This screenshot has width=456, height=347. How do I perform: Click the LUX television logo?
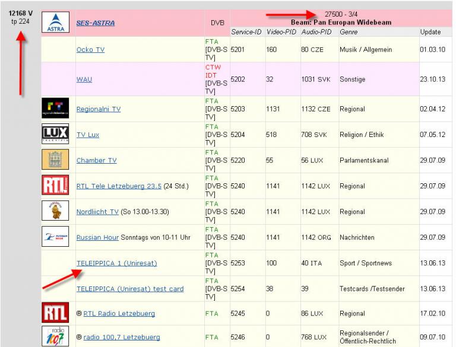[x=55, y=134]
